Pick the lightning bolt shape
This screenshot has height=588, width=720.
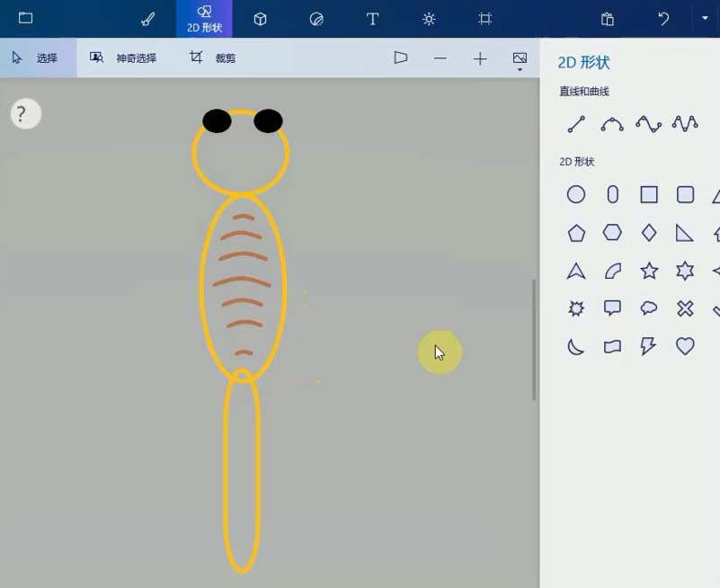point(648,346)
